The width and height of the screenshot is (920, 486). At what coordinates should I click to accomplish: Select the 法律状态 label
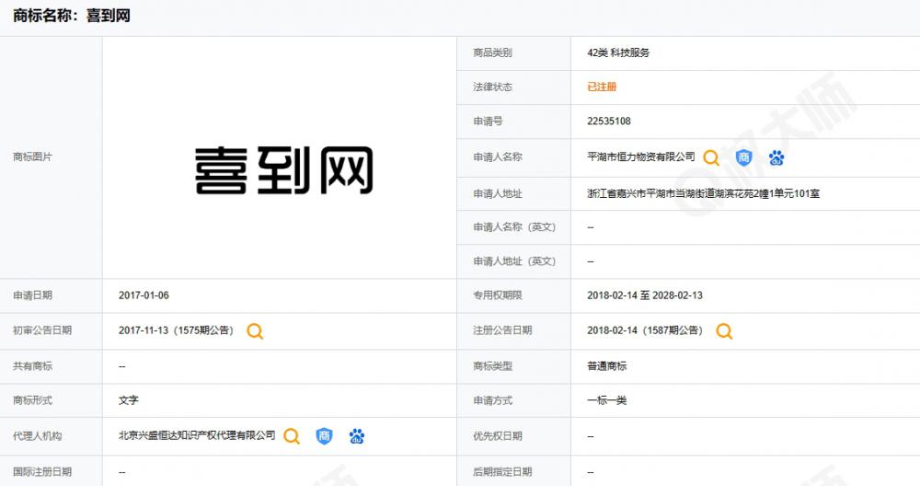coord(492,87)
